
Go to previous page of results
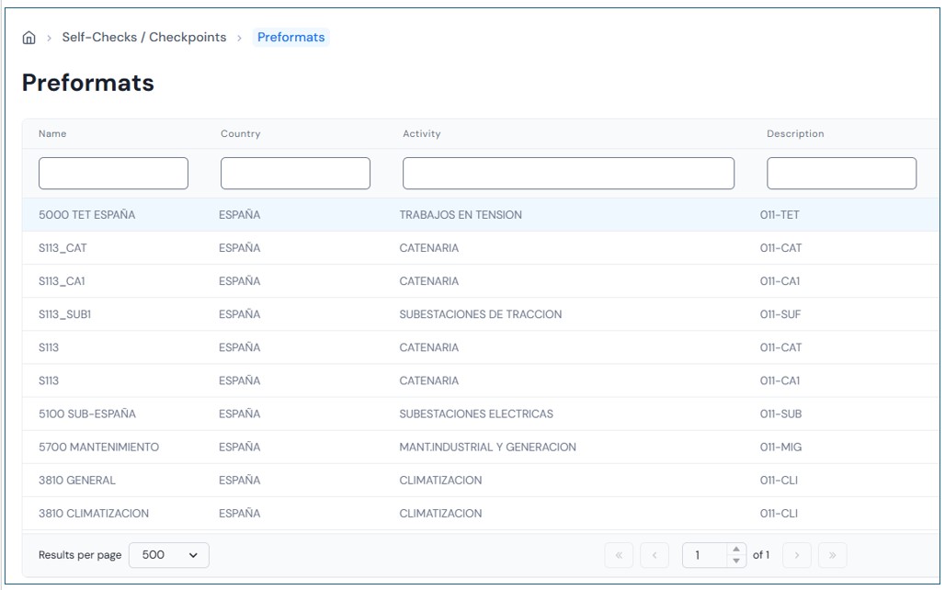point(655,555)
